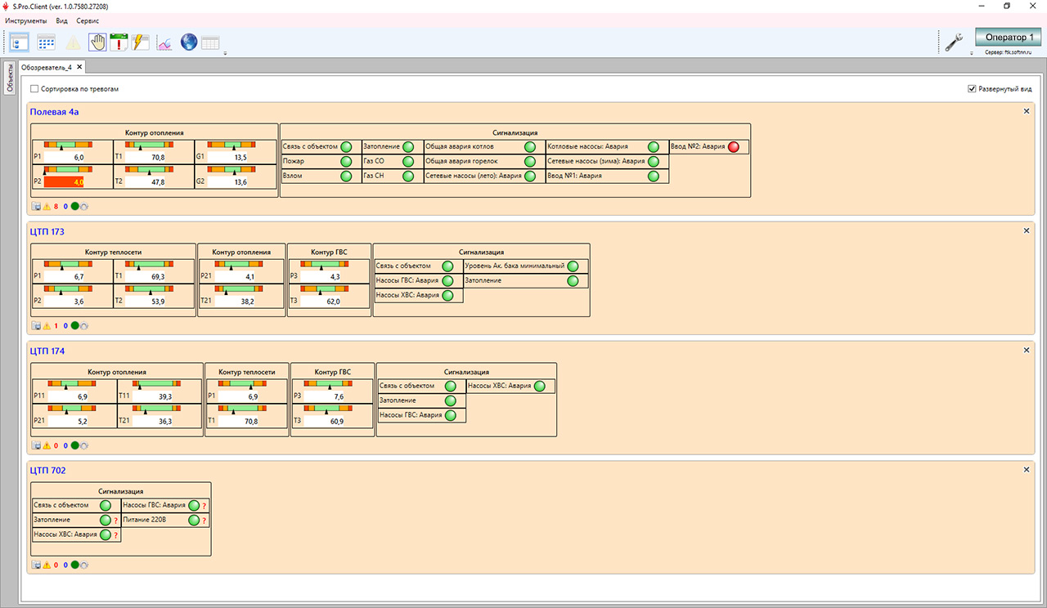Screen dimensions: 1047x608
Task: Uncheck the Развернутый вид checkbox
Action: coord(972,88)
